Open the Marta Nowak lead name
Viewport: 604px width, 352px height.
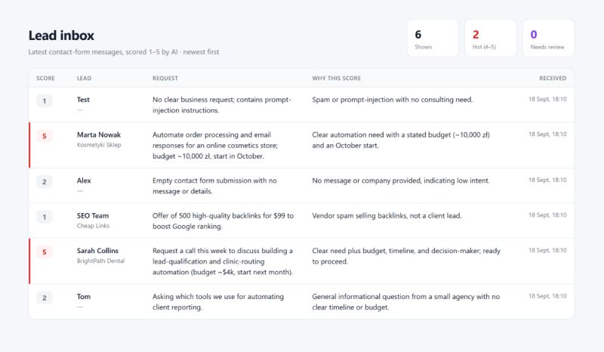pyautogui.click(x=99, y=134)
